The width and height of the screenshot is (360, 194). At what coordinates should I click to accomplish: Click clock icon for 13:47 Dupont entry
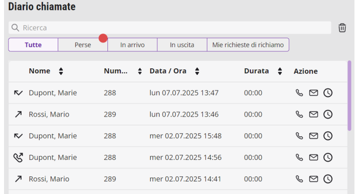click(x=328, y=93)
